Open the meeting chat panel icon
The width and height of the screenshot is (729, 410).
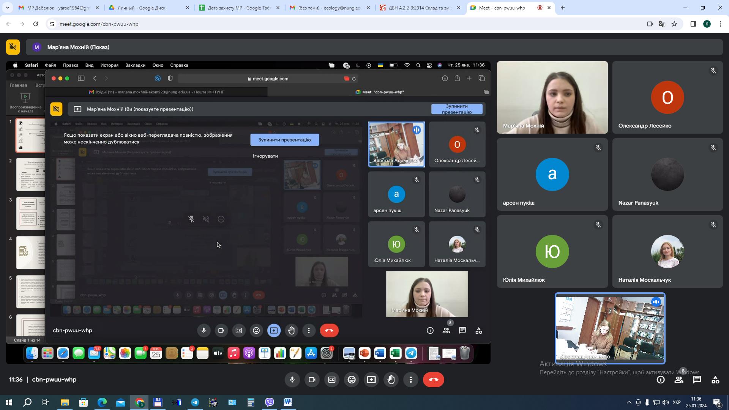pos(697,380)
